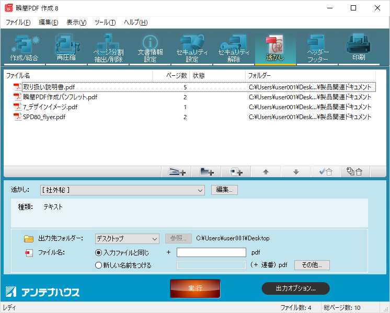This screenshot has height=313, width=390.
Task: Click the PDF icon of 瞬簡PDF作成パンフレット.pdf
Action: pyautogui.click(x=17, y=97)
